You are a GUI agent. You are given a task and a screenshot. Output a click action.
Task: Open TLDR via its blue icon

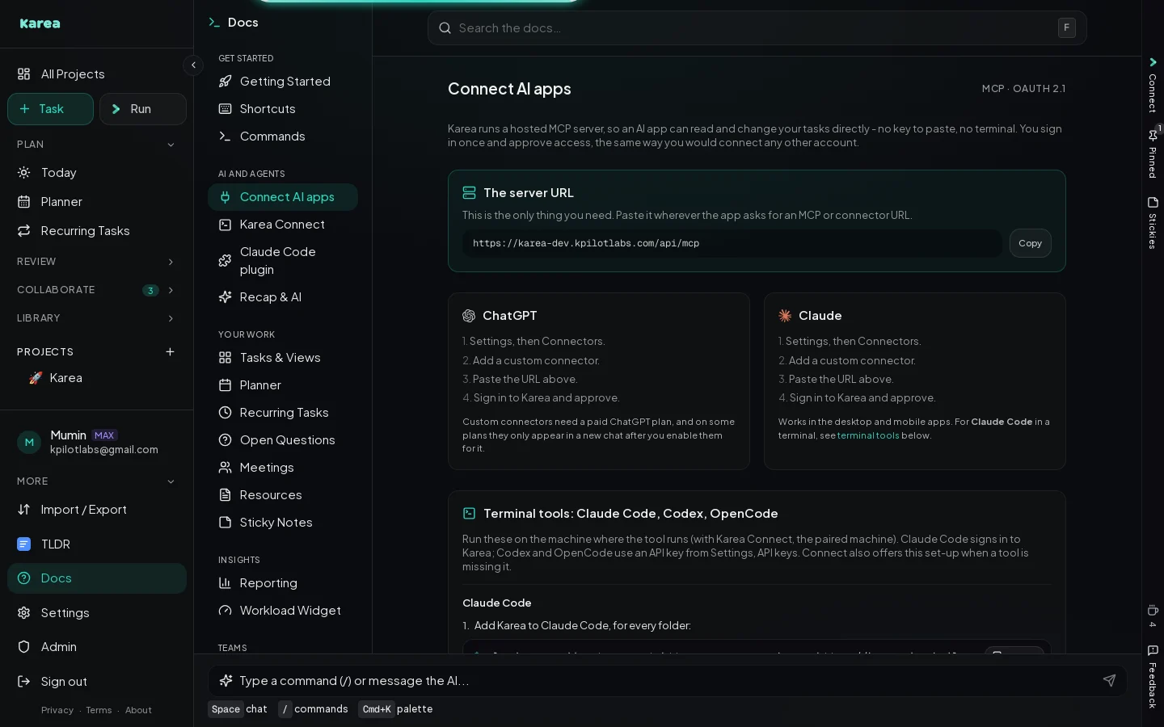coord(24,544)
